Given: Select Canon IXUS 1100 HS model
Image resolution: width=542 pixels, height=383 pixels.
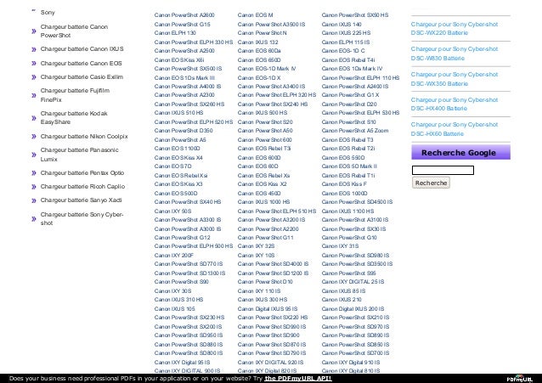Looking at the screenshot, I should click(x=347, y=211).
